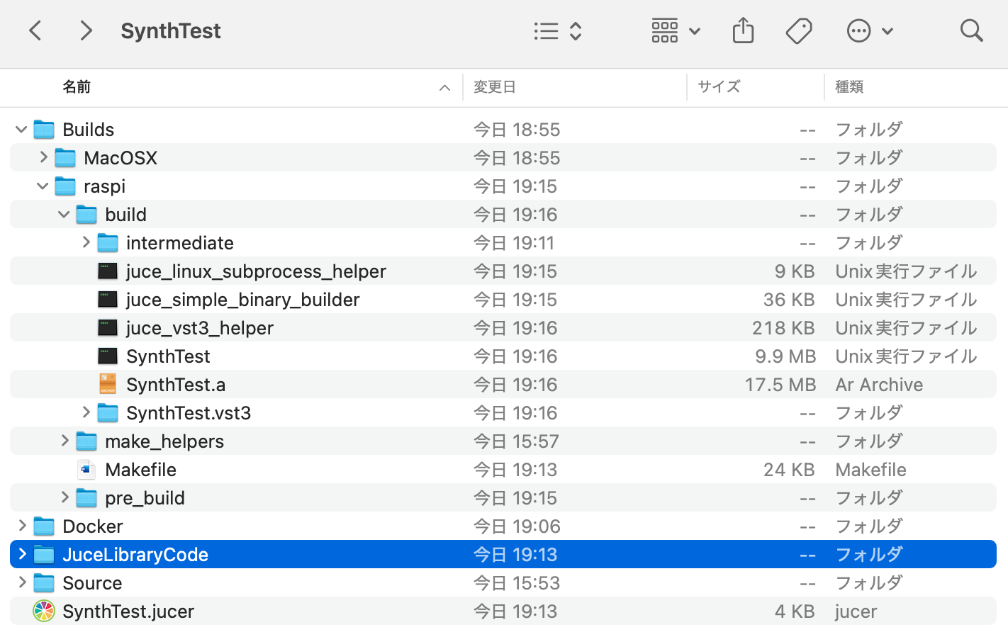The image size is (1008, 632).
Task: Sort by the サイズ column header
Action: coord(719,86)
